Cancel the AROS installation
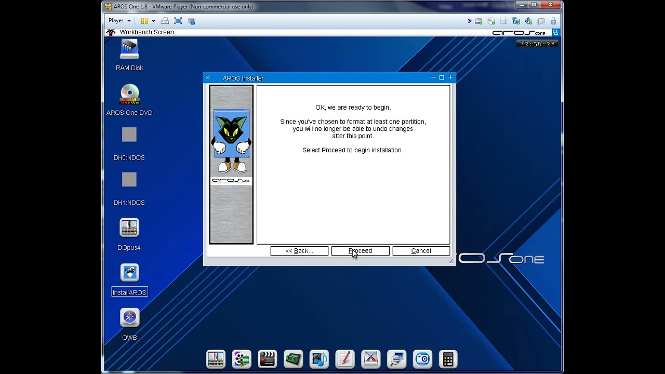Image resolution: width=665 pixels, height=374 pixels. point(421,251)
